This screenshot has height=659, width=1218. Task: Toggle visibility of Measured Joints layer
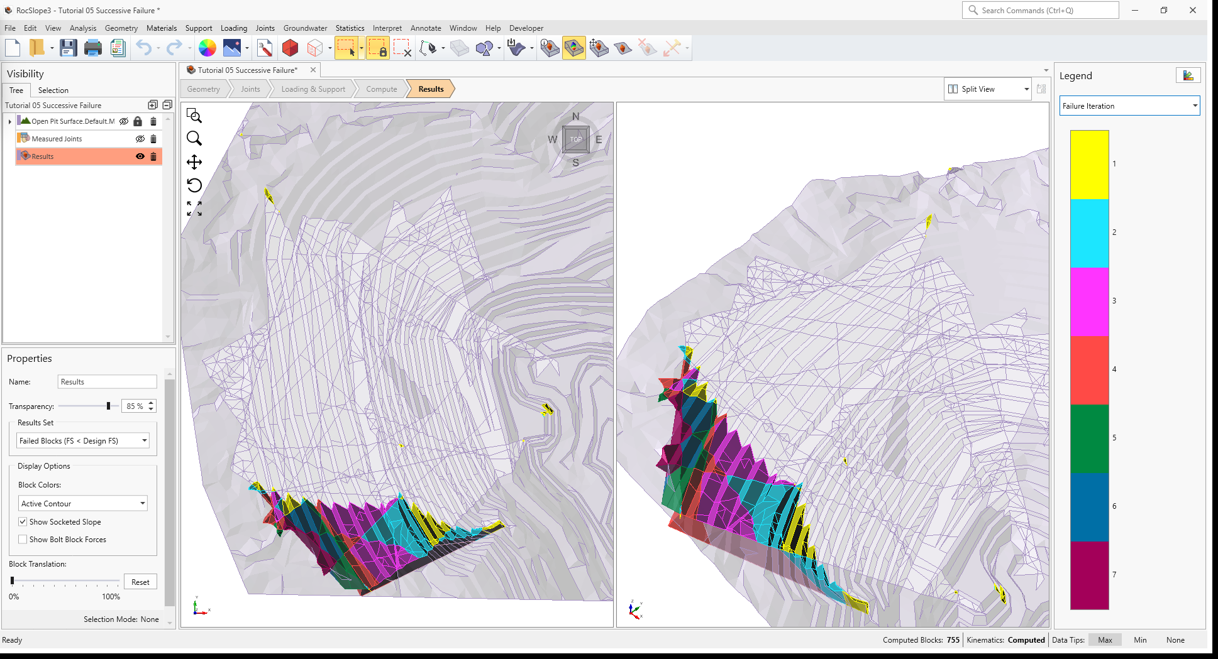tap(140, 139)
